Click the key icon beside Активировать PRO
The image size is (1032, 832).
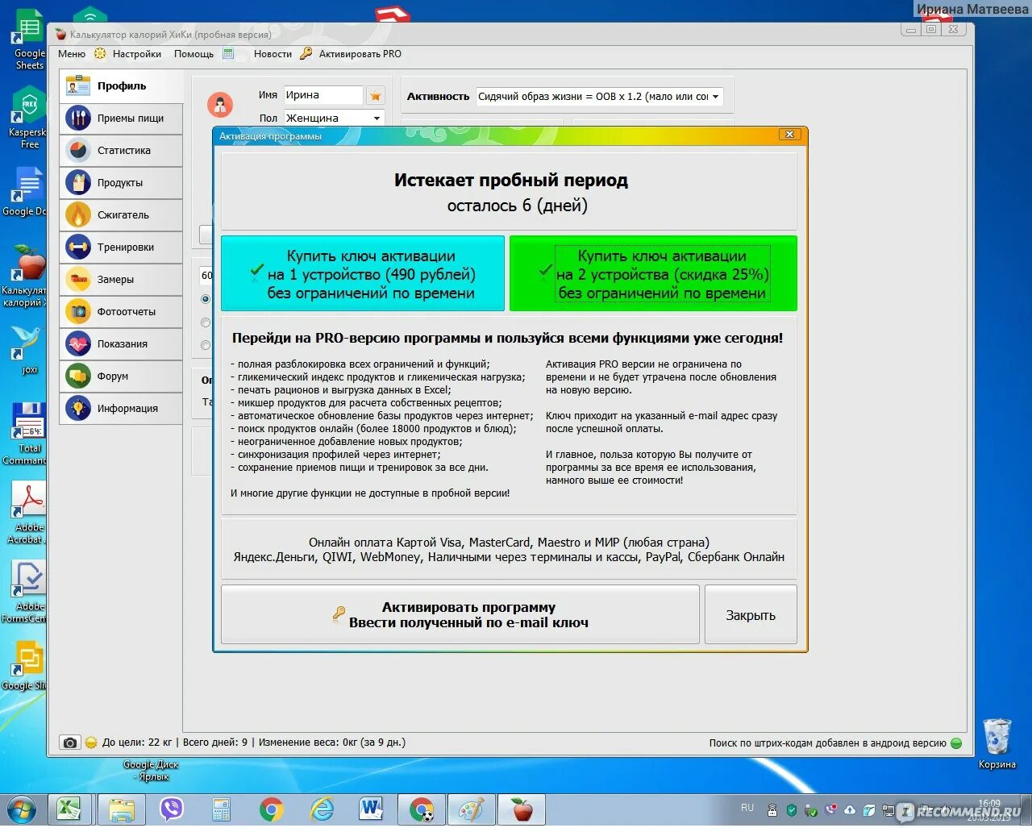pyautogui.click(x=306, y=54)
